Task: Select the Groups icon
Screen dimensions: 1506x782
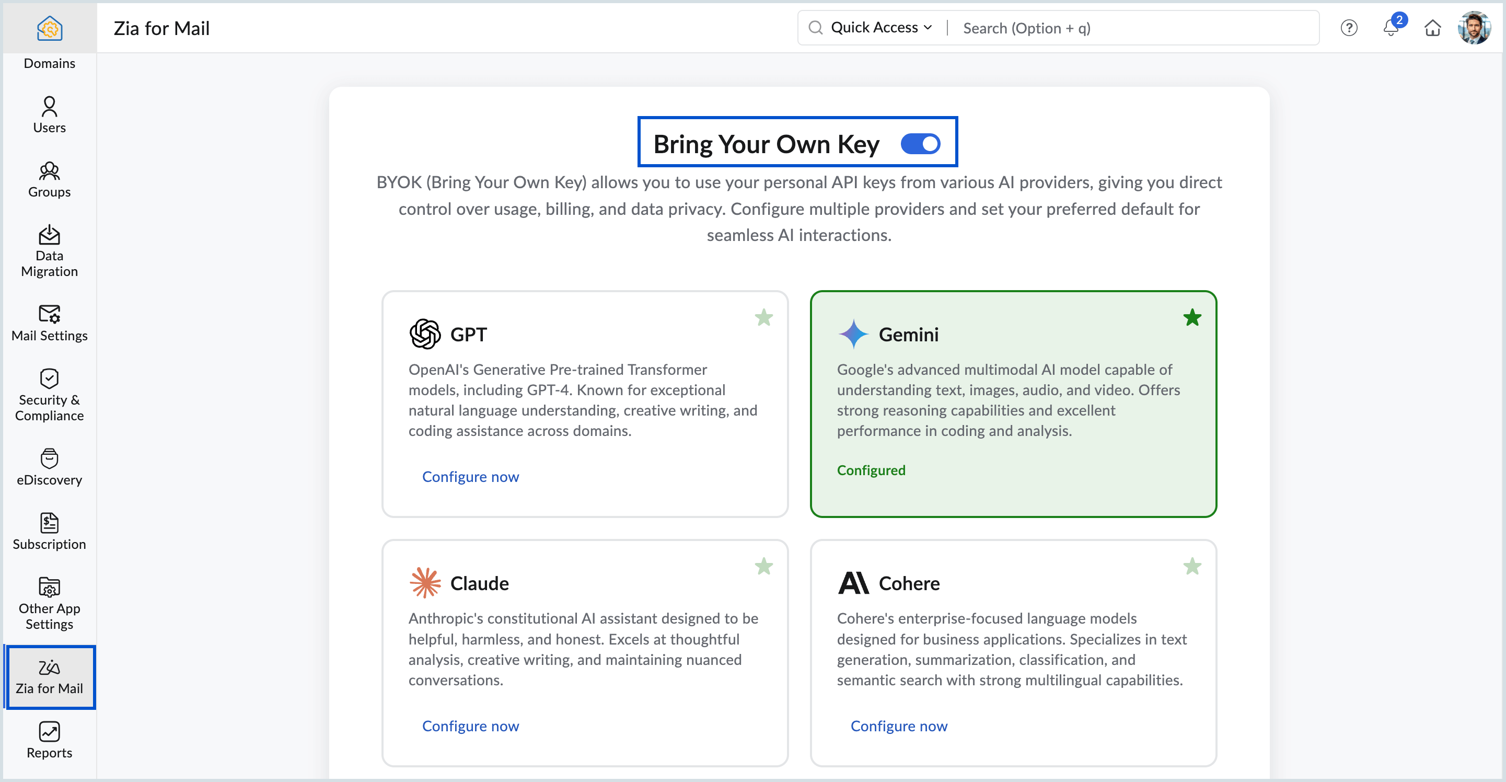Action: pyautogui.click(x=49, y=180)
